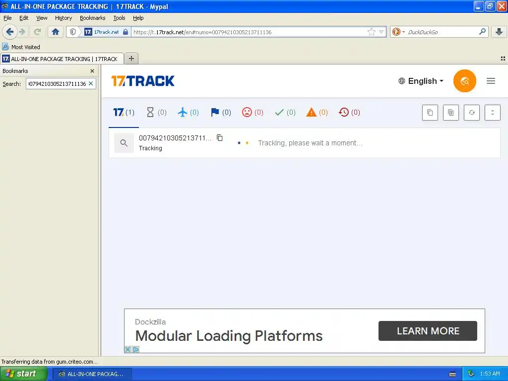Open the hamburger menu on 17TRACK
The height and width of the screenshot is (381, 508).
coord(491,81)
